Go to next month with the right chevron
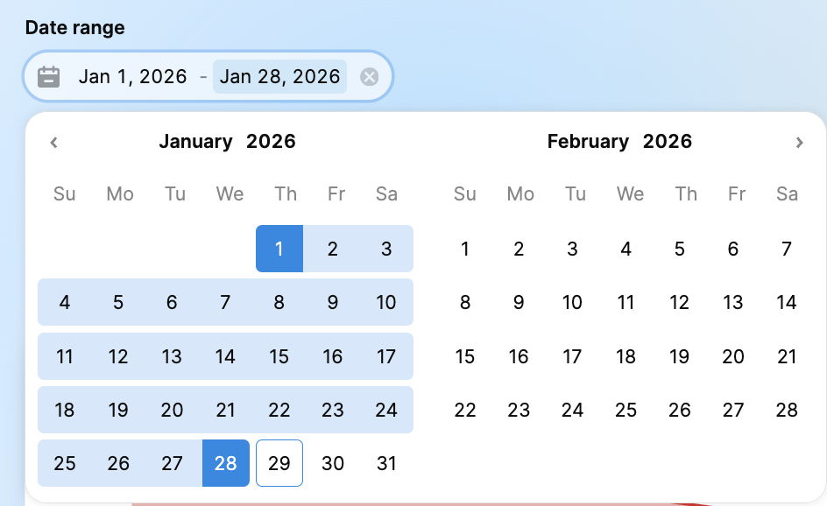 coord(799,142)
